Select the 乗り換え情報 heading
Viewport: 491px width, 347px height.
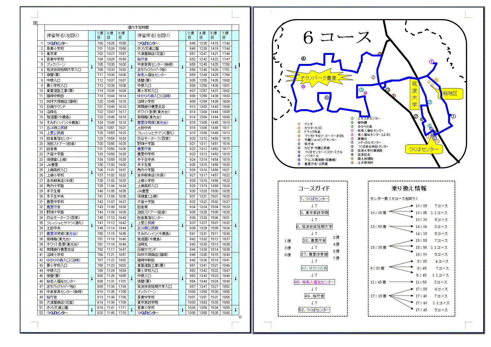[409, 189]
